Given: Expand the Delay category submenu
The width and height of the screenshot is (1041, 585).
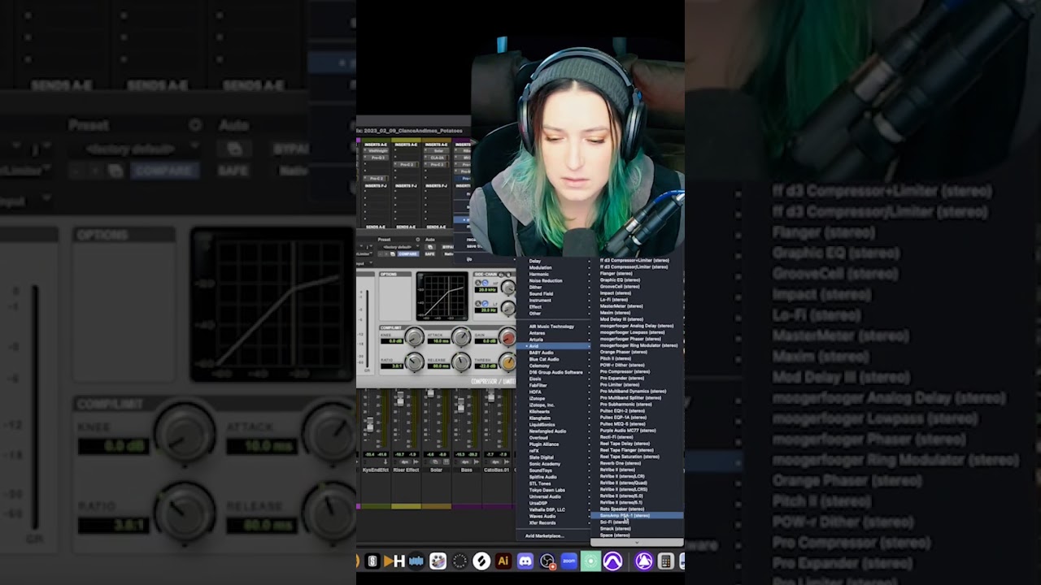Looking at the screenshot, I should (553, 261).
